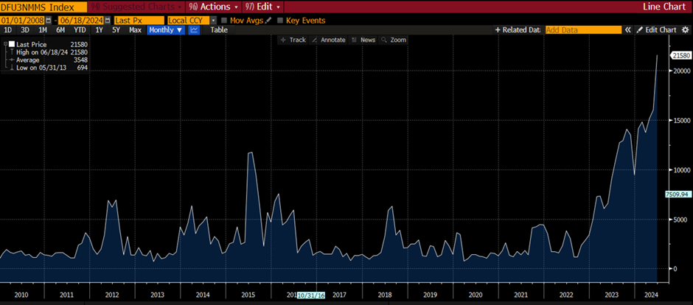The image size is (693, 305).
Task: Open the Edit menu
Action: click(263, 6)
